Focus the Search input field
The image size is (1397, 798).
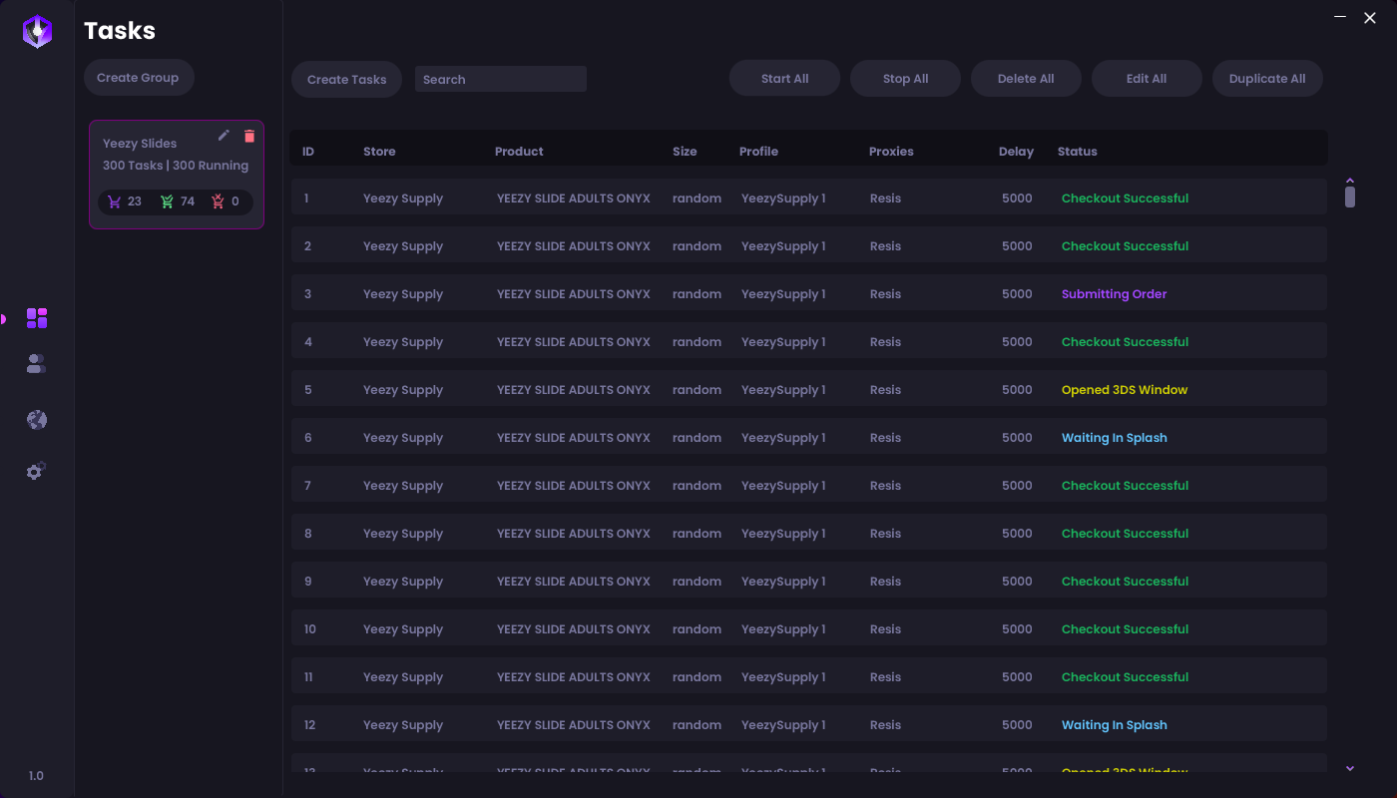pyautogui.click(x=501, y=80)
